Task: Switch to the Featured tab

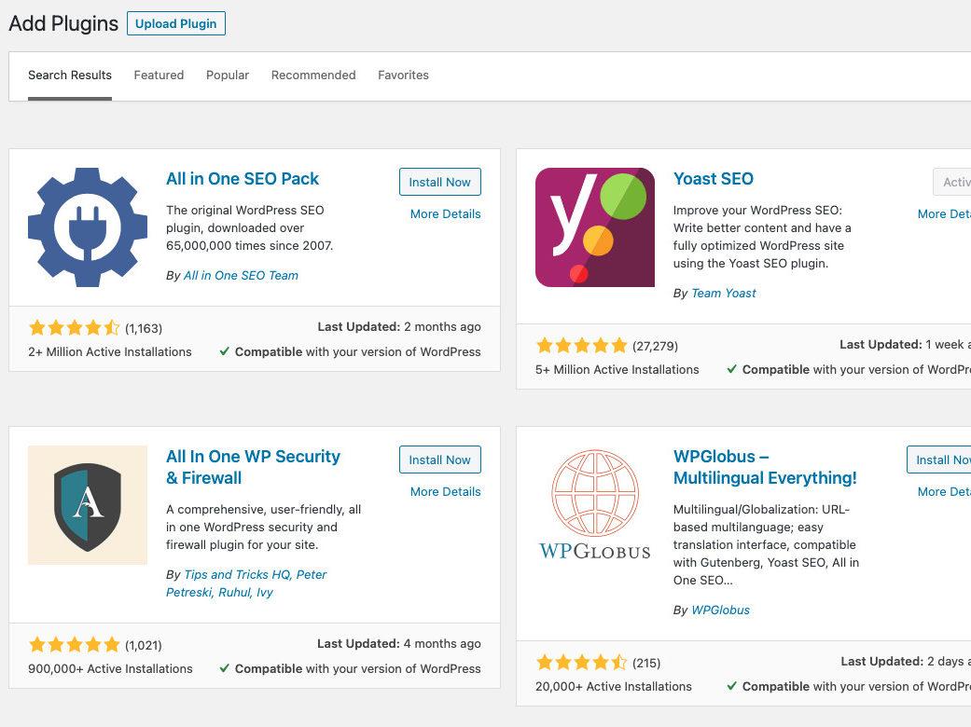Action: (159, 75)
